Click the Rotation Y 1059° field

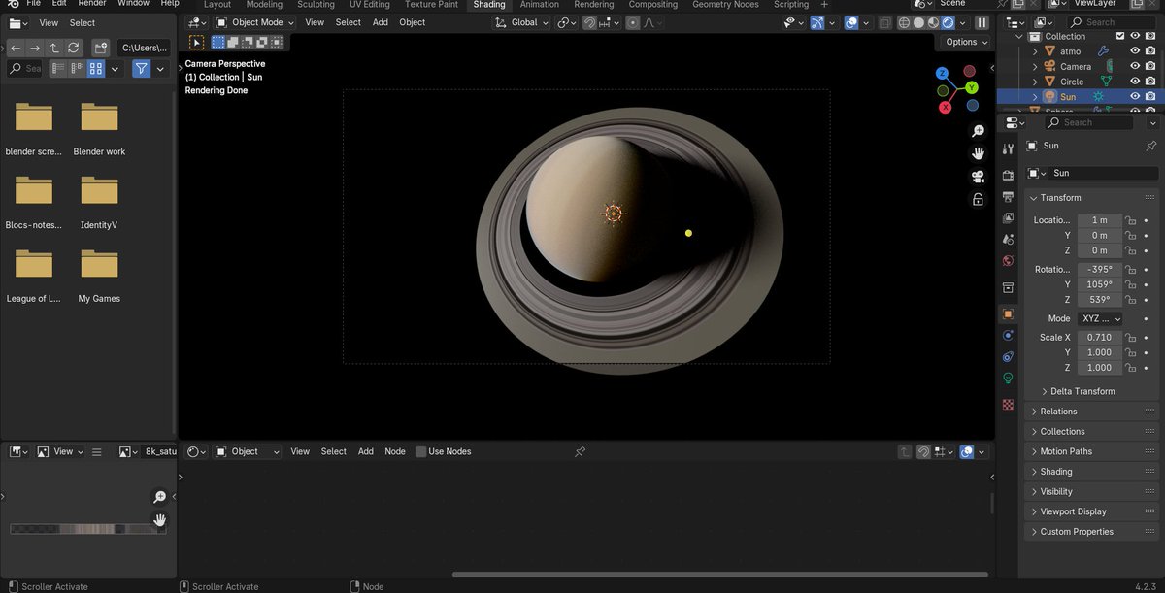click(1100, 284)
